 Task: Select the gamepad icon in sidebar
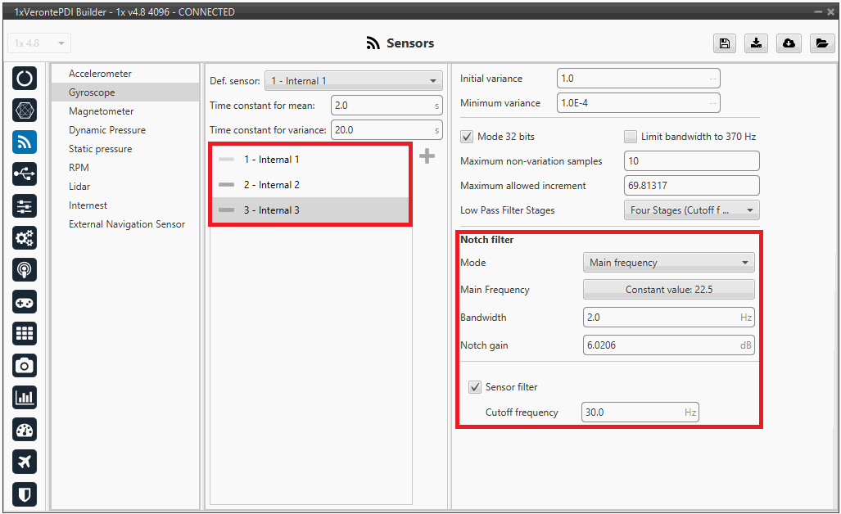(25, 302)
